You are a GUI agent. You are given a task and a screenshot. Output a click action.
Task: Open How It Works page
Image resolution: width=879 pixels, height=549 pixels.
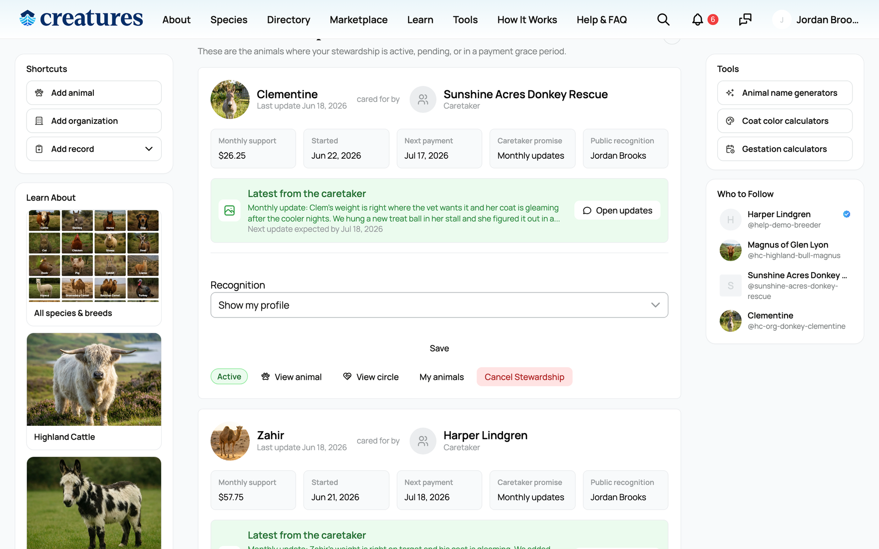(527, 19)
